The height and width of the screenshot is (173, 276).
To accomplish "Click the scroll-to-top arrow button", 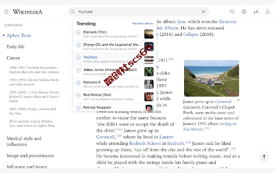I will 264,157.
